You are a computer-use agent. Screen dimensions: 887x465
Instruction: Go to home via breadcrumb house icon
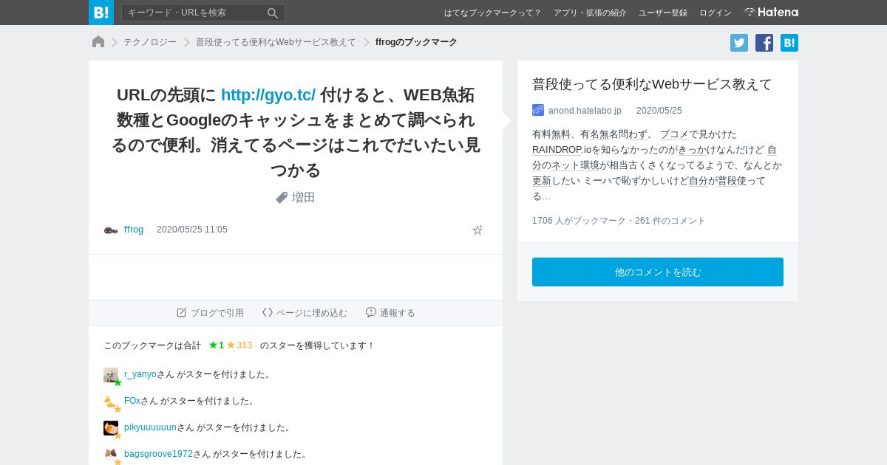click(98, 42)
